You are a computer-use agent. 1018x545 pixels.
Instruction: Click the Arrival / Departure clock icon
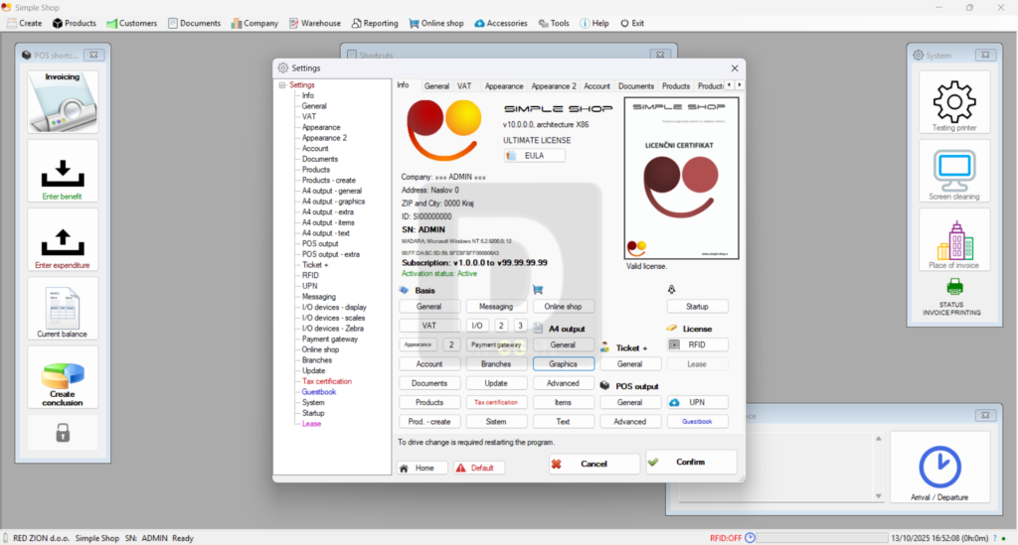pos(939,467)
